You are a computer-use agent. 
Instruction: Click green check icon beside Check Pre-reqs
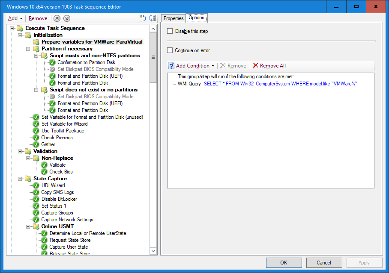tap(36, 138)
